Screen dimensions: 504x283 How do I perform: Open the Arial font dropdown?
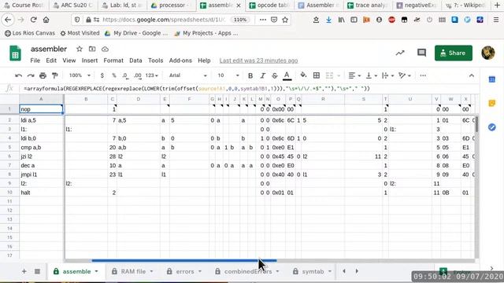click(187, 75)
